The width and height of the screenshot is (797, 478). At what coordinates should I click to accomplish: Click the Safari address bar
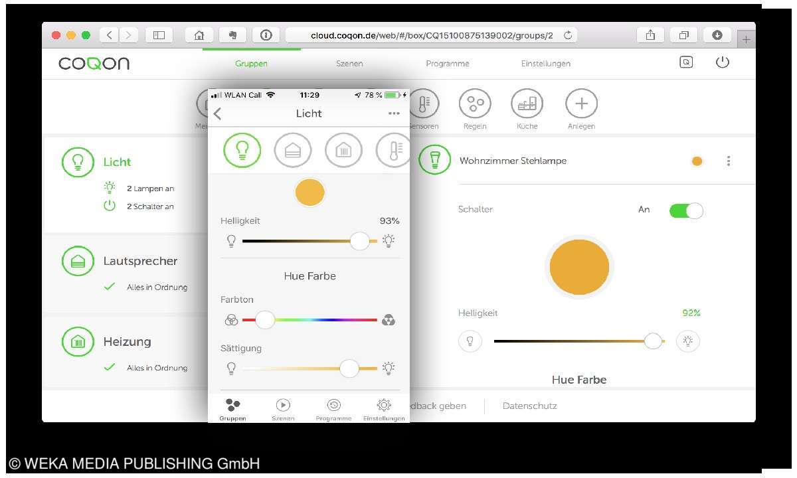432,35
